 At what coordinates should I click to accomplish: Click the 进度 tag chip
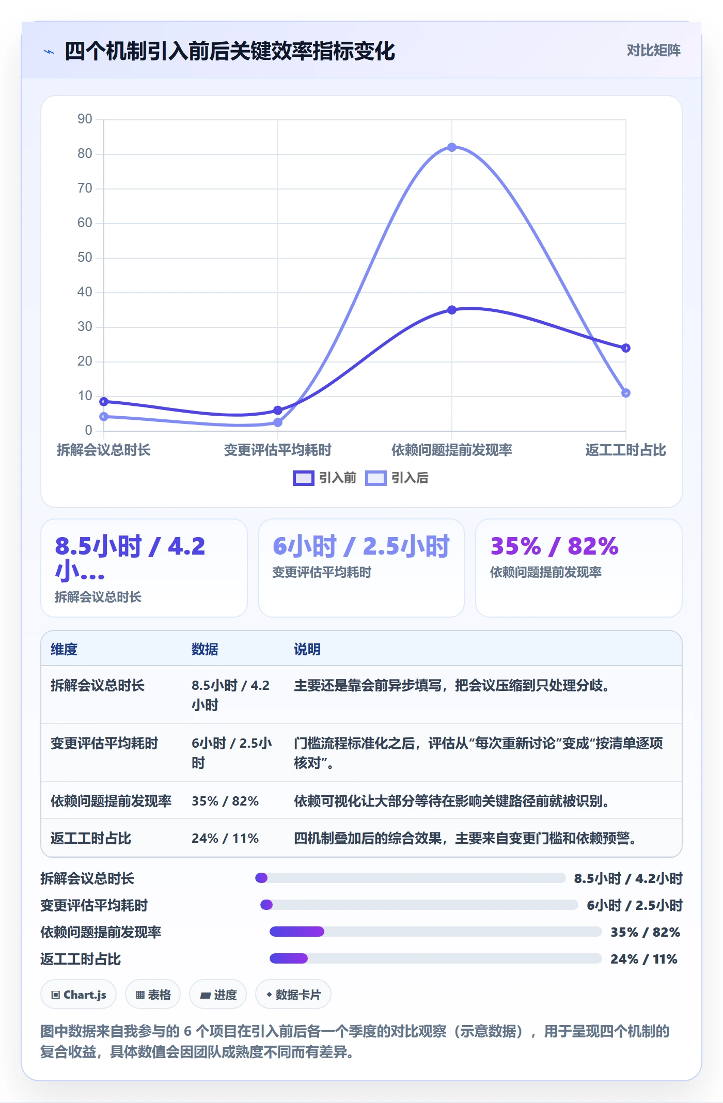[x=218, y=995]
